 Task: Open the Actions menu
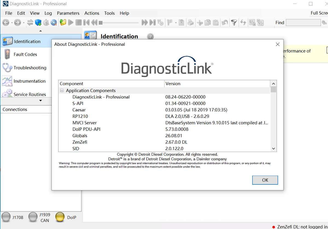(x=92, y=13)
